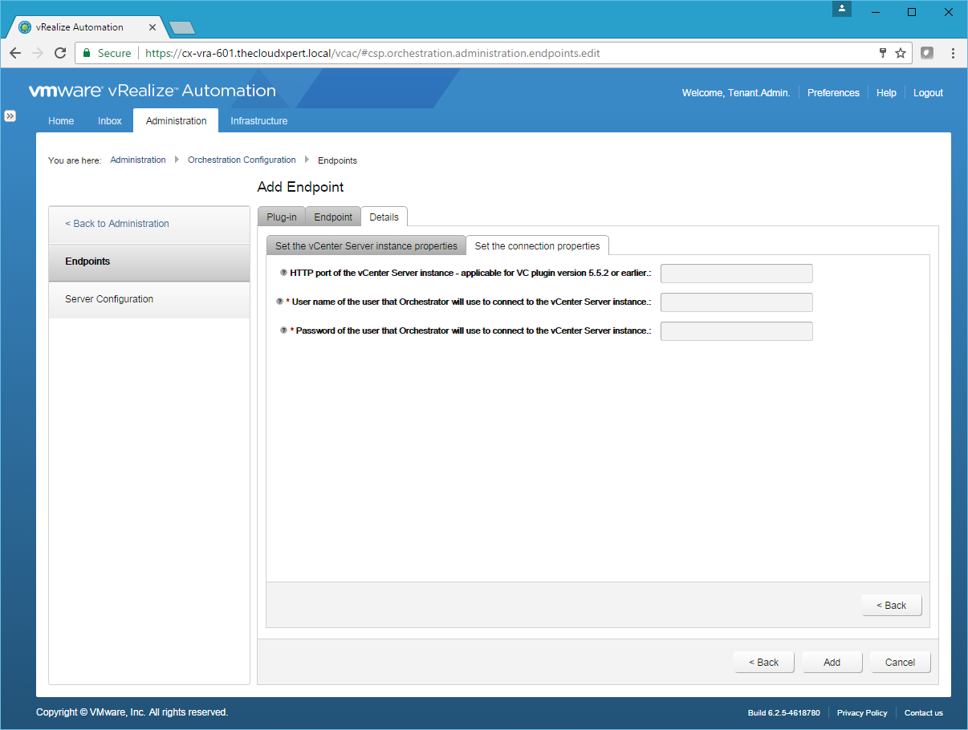Open Set the vCenter Server instance properties tab
968x730 pixels.
click(x=366, y=246)
